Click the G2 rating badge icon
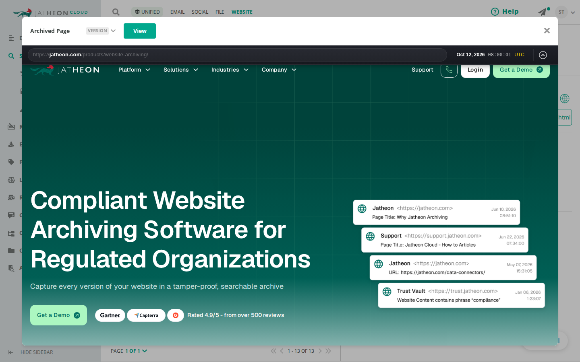 (x=176, y=315)
